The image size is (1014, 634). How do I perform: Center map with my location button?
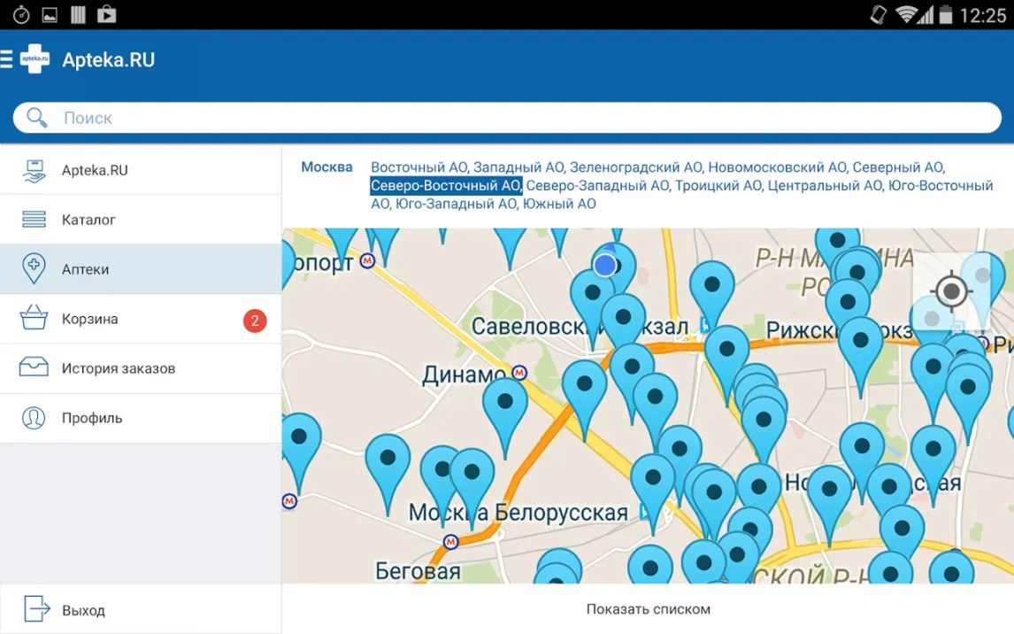click(x=951, y=291)
